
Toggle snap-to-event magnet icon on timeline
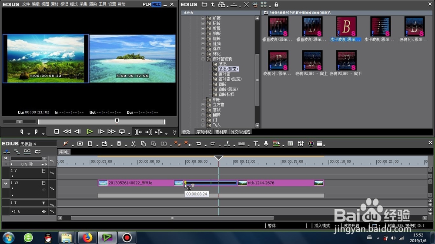click(37, 152)
